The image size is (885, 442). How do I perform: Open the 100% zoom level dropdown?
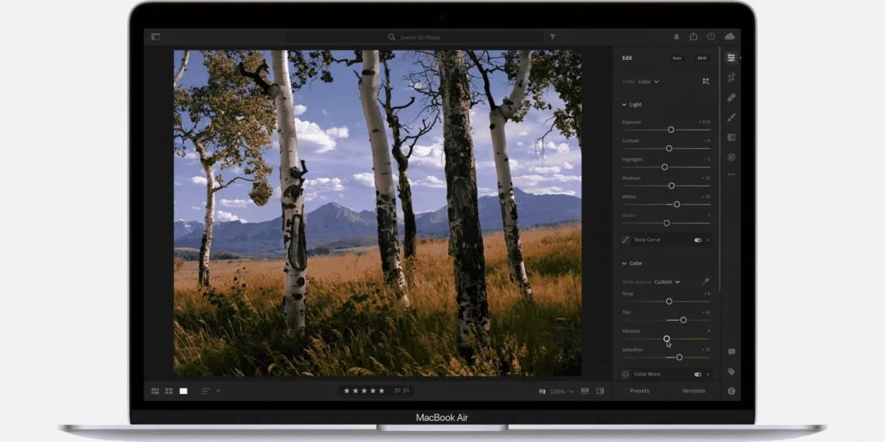[562, 392]
